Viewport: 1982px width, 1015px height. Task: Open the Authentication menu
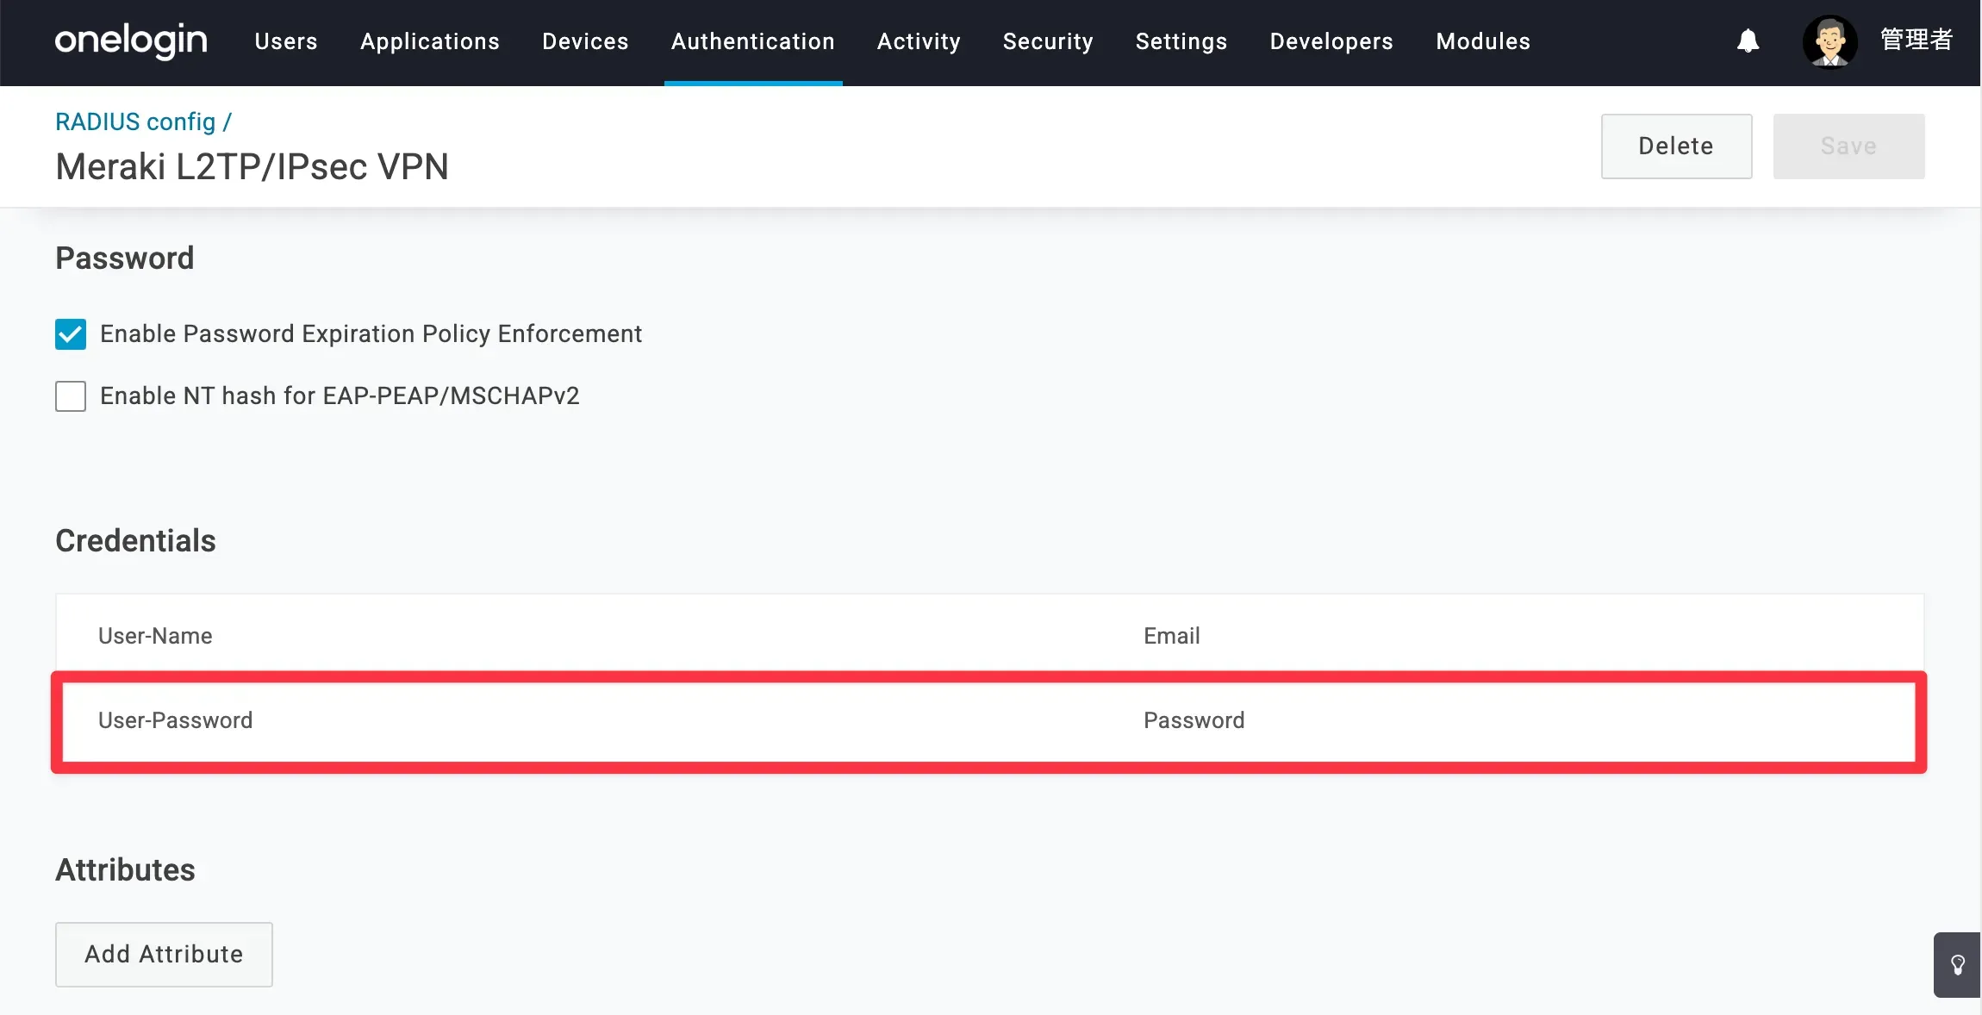[752, 41]
